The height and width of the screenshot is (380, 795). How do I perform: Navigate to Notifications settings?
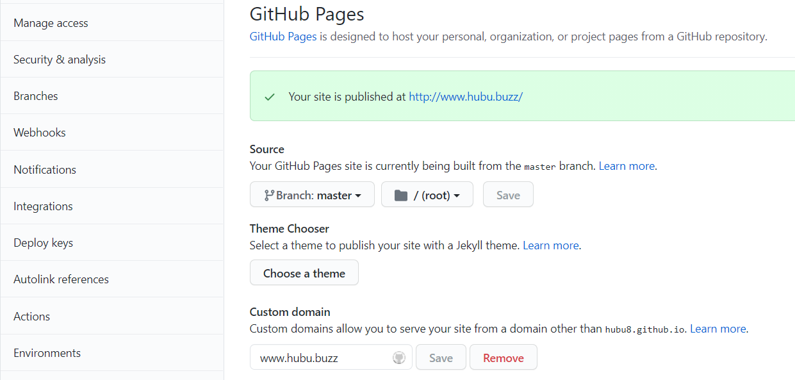click(45, 170)
